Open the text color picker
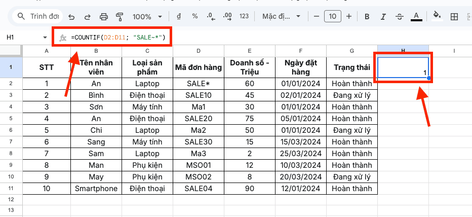Viewport: 472px width, 217px height. point(416,16)
